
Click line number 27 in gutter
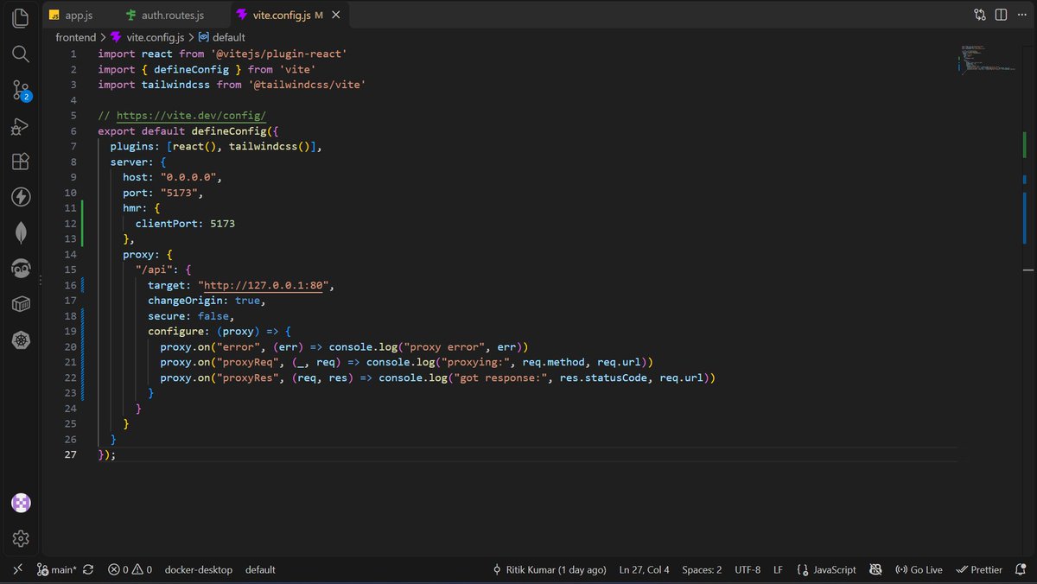[70, 454]
